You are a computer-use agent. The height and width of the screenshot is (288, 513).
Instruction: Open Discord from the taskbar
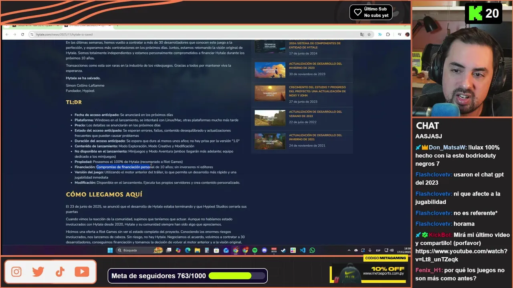click(x=264, y=250)
